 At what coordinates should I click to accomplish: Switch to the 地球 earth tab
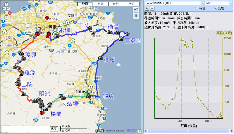[131, 4]
